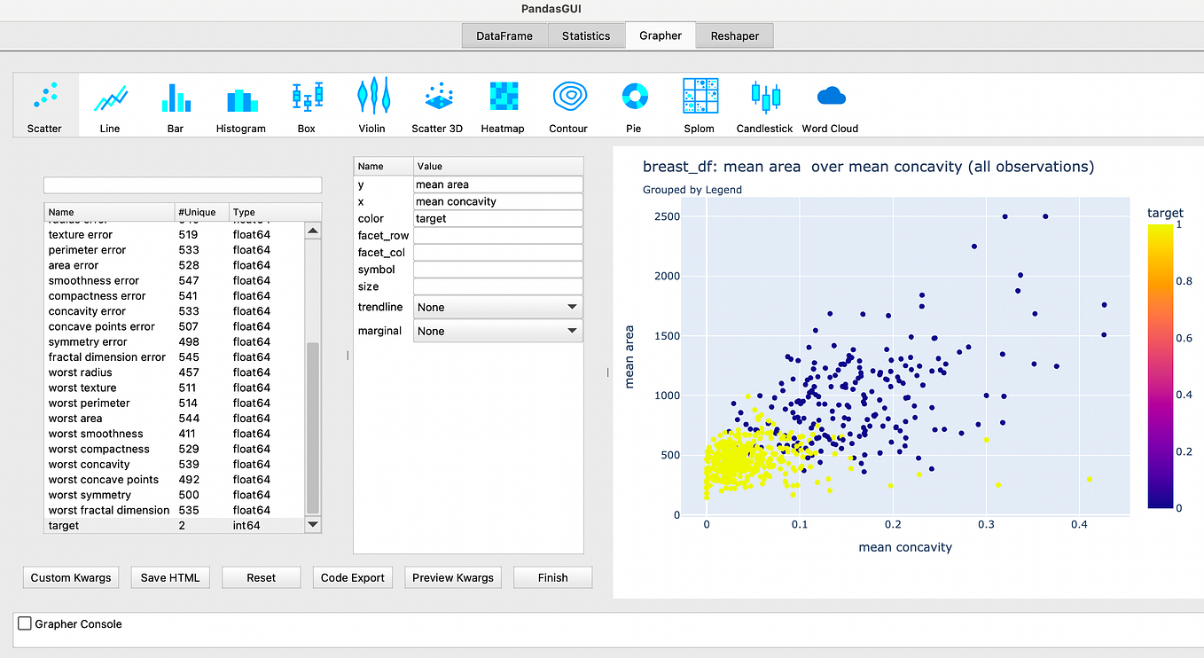Screen dimensions: 1204x658
Task: Open the Scatter 3D plot type
Action: pyautogui.click(x=437, y=104)
